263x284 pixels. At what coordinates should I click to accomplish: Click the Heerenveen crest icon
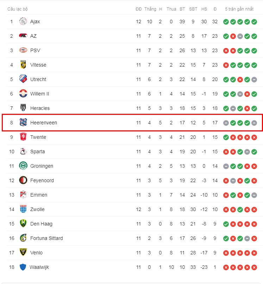(23, 122)
